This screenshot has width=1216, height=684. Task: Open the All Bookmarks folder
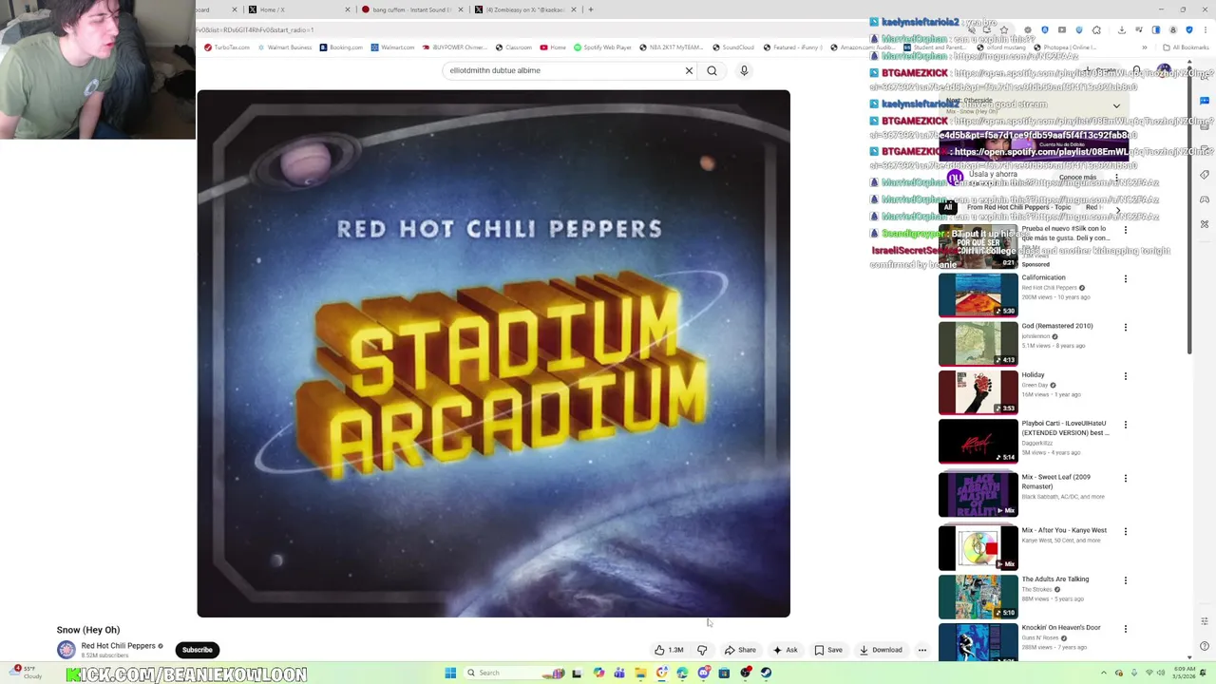pos(1186,47)
